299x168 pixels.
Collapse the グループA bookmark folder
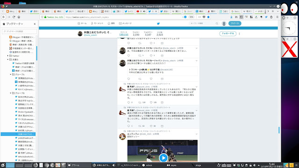click(x=11, y=75)
